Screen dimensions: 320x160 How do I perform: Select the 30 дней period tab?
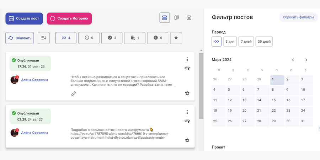tap(264, 42)
